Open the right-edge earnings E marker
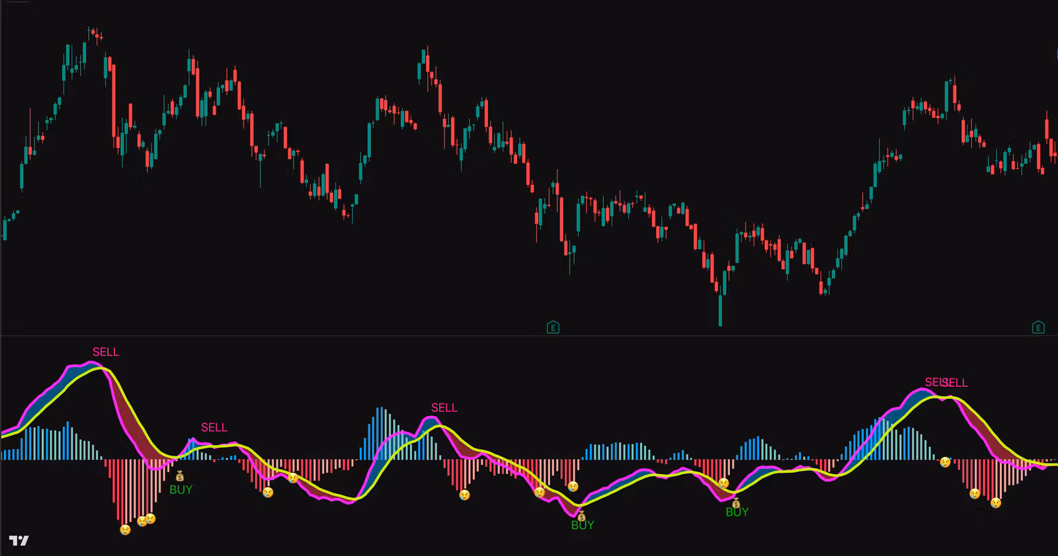The width and height of the screenshot is (1058, 556). [1038, 327]
